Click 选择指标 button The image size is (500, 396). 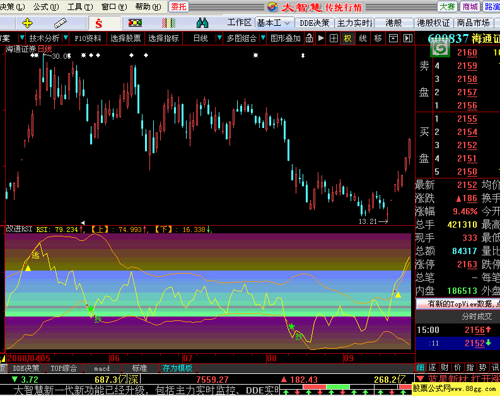click(163, 38)
